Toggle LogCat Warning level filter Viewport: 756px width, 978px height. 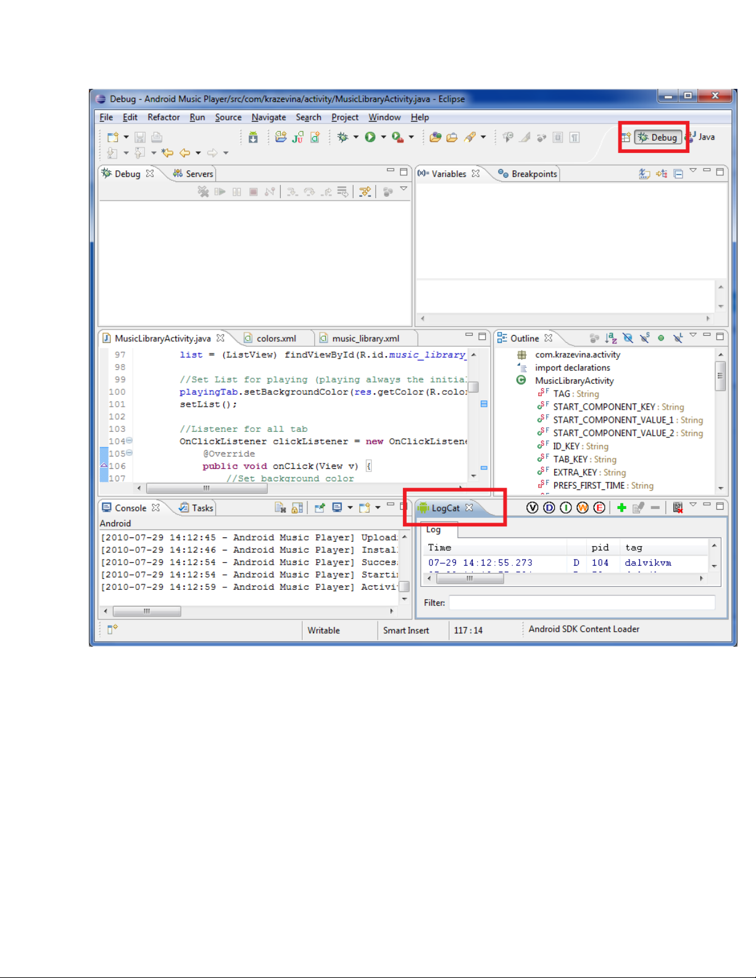582,507
